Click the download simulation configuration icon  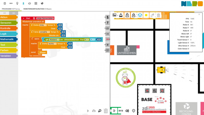pyautogui.click(x=127, y=15)
